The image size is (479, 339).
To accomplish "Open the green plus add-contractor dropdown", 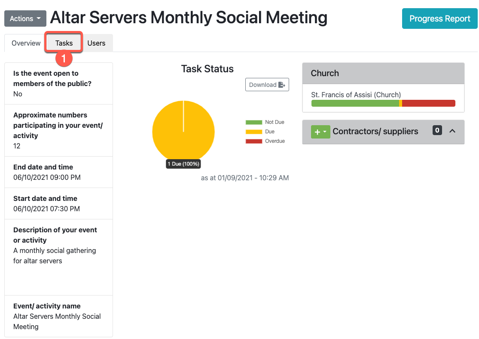I will click(x=320, y=132).
